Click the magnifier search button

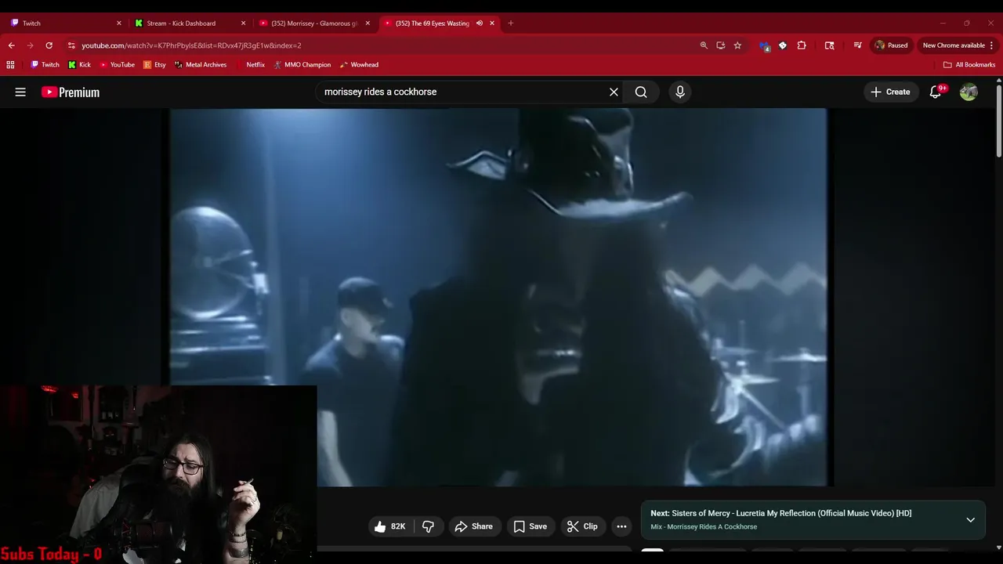pos(641,92)
